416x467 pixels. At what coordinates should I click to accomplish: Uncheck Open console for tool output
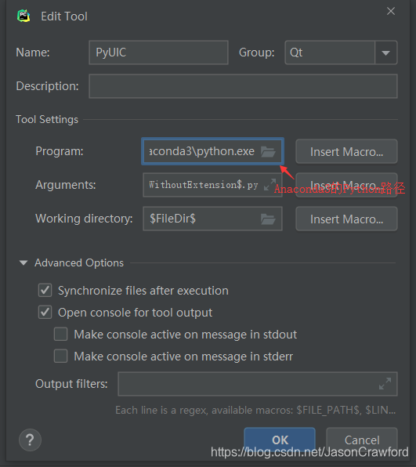point(45,313)
